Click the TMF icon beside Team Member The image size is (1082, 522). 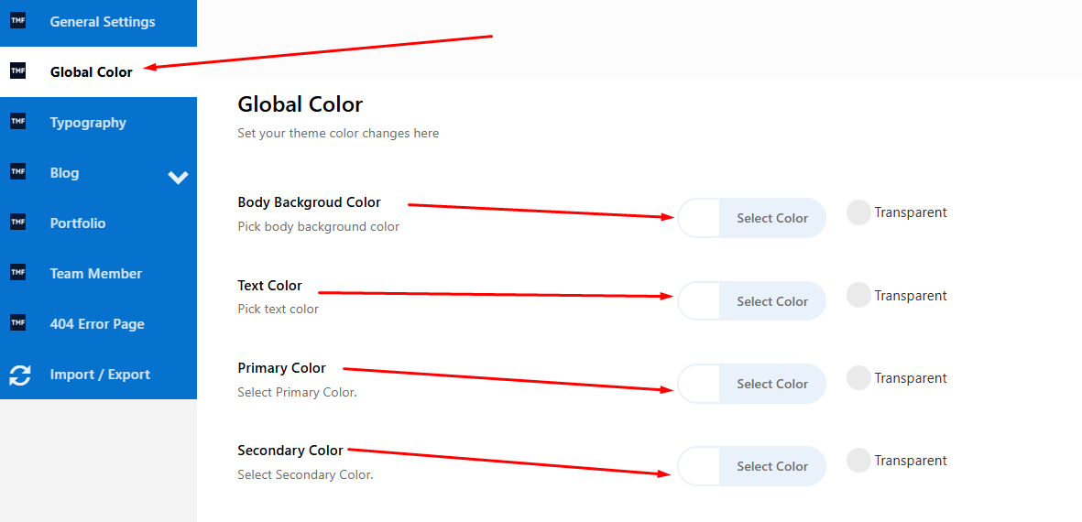18,272
